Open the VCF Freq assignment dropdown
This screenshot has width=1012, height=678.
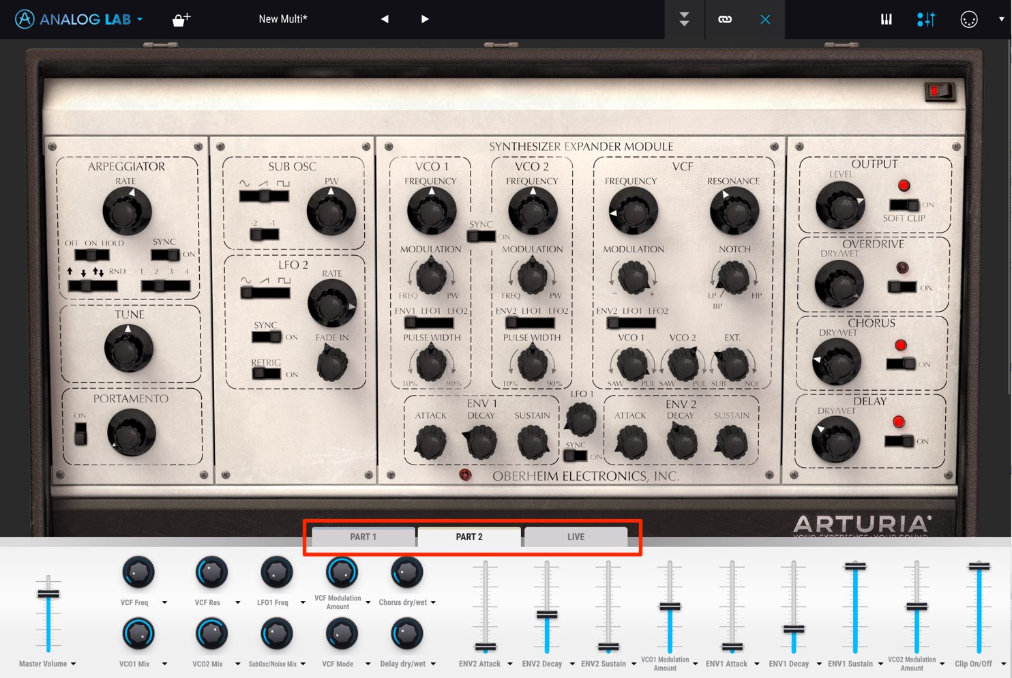tap(164, 602)
